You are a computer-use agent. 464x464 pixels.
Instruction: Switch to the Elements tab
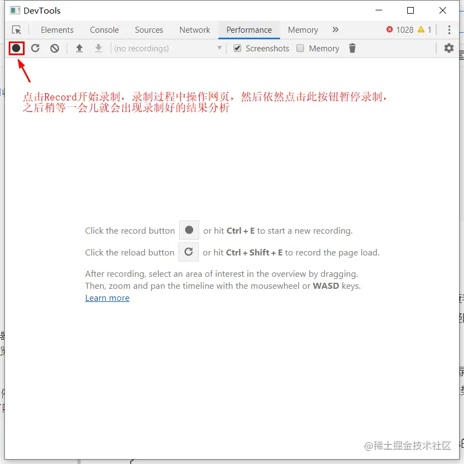tap(57, 30)
